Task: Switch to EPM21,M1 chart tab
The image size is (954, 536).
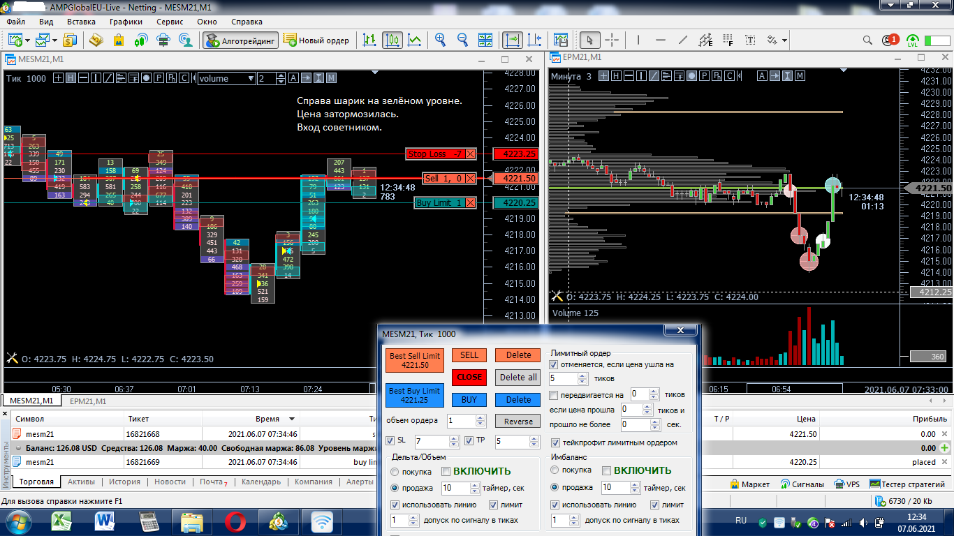Action: [x=88, y=401]
